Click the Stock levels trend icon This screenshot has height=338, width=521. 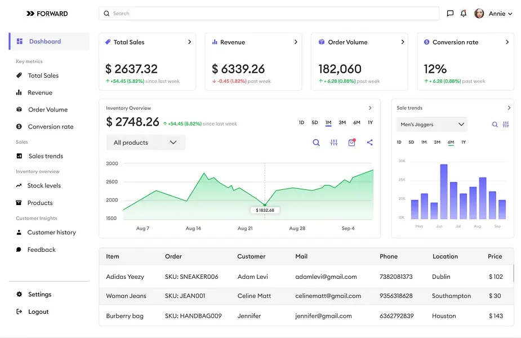[19, 185]
